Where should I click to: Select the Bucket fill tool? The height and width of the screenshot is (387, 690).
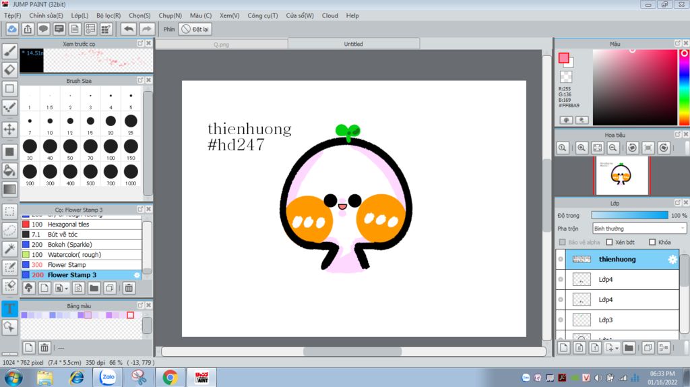coord(9,171)
